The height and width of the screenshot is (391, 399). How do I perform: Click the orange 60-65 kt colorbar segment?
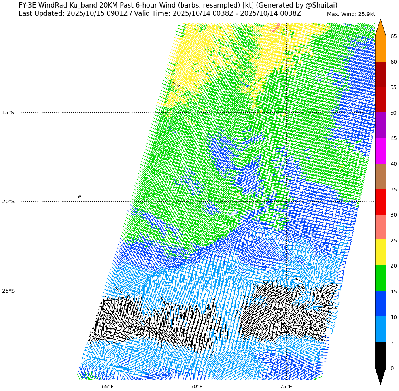pyautogui.click(x=380, y=49)
